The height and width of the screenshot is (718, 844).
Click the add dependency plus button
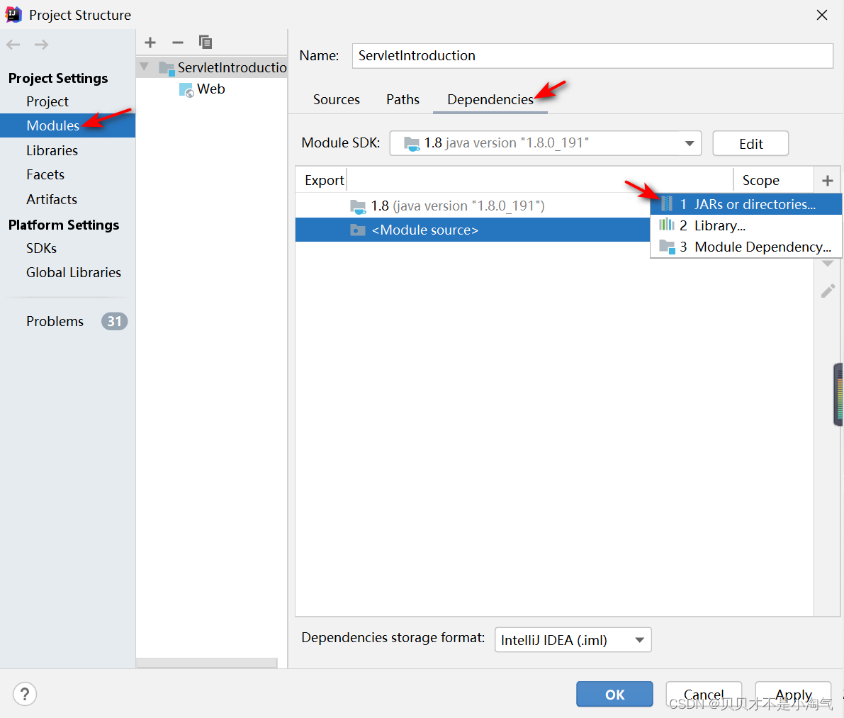click(x=827, y=181)
